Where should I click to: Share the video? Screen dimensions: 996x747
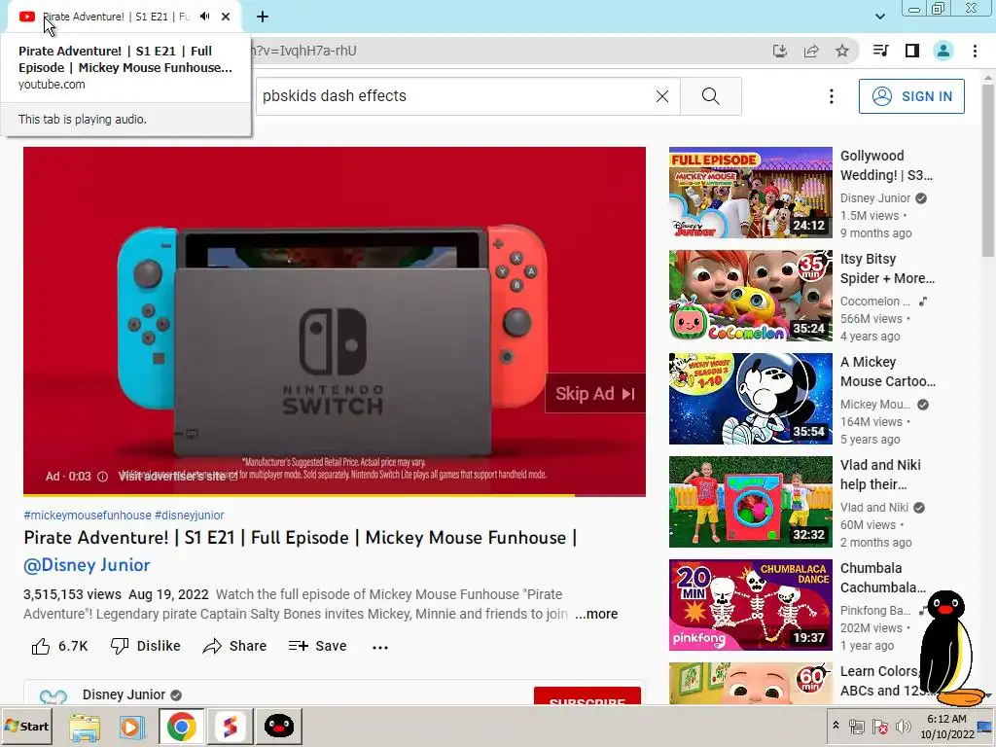pyautogui.click(x=234, y=646)
